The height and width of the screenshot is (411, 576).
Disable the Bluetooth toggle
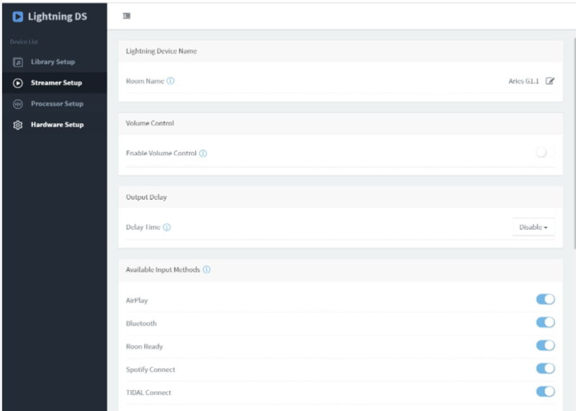point(545,323)
